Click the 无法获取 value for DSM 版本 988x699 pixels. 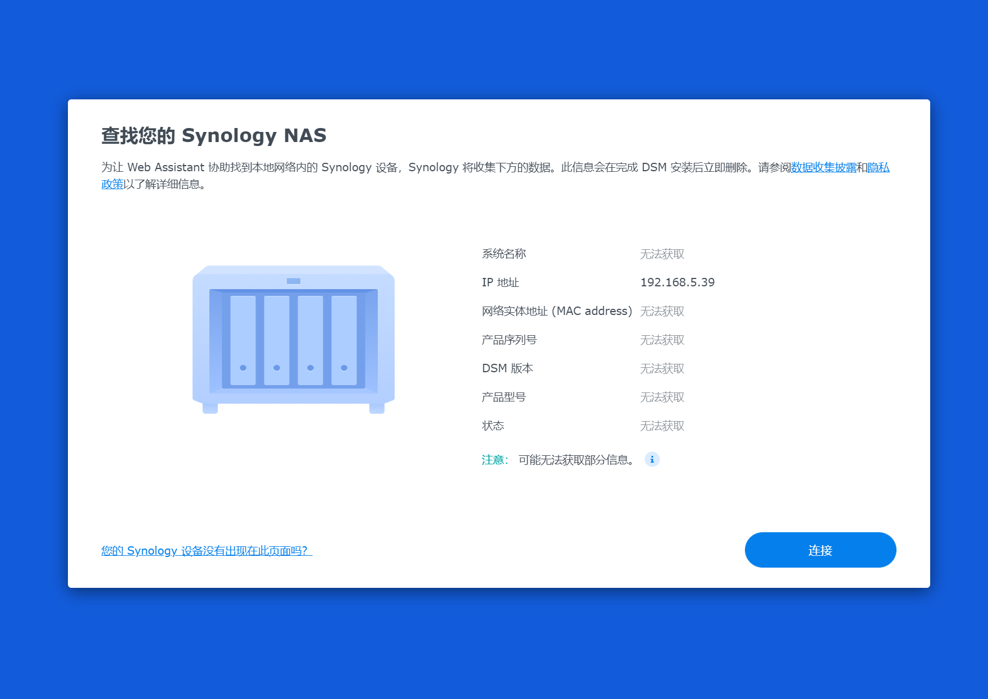pos(662,368)
